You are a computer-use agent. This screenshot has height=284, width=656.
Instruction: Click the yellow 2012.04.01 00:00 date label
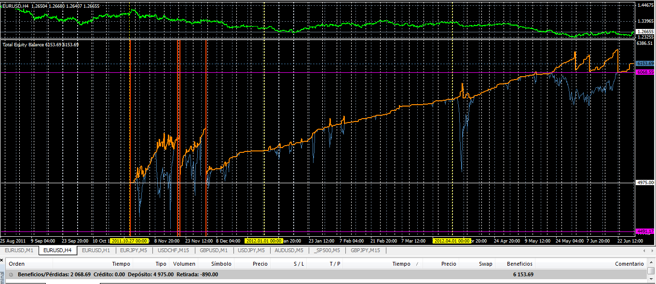coord(452,240)
